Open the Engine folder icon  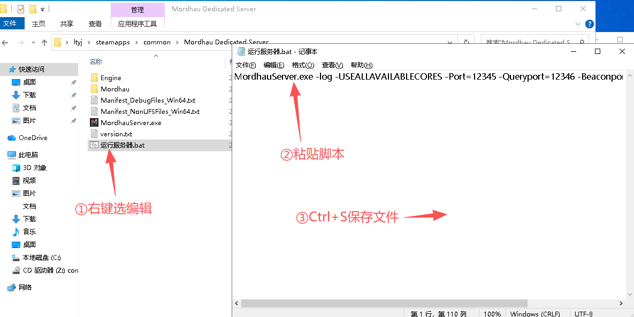[x=94, y=78]
